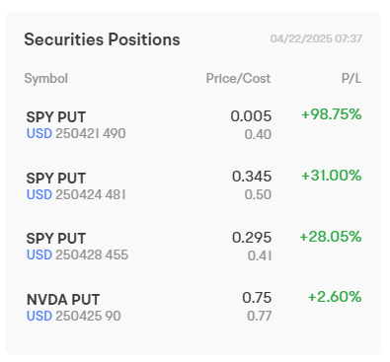Image resolution: width=390 pixels, height=362 pixels.
Task: Select the 0.295 current price
Action: click(x=252, y=238)
